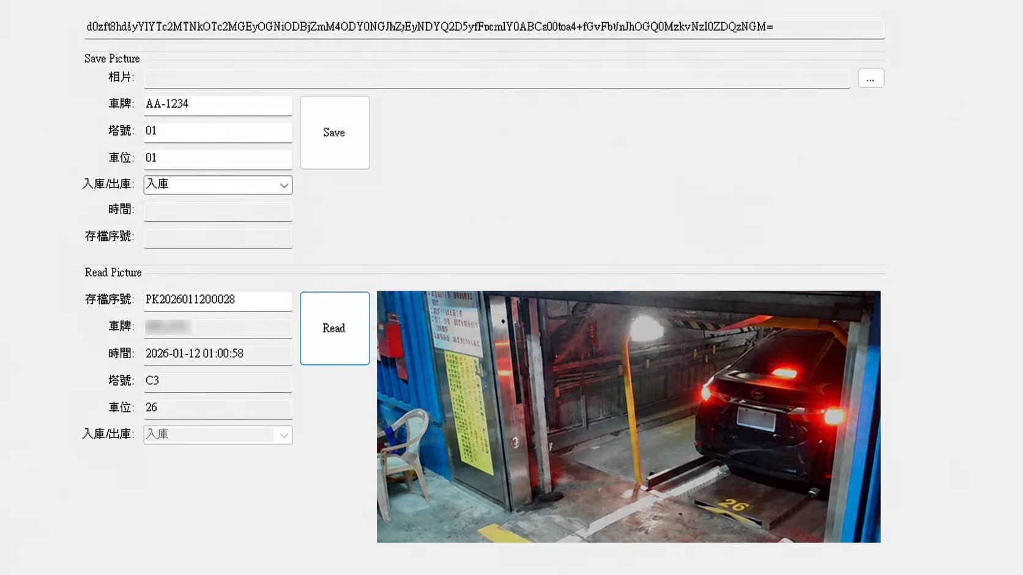Focus the 相片 photo path field
Viewport: 1023px width, 575px height.
(497, 78)
